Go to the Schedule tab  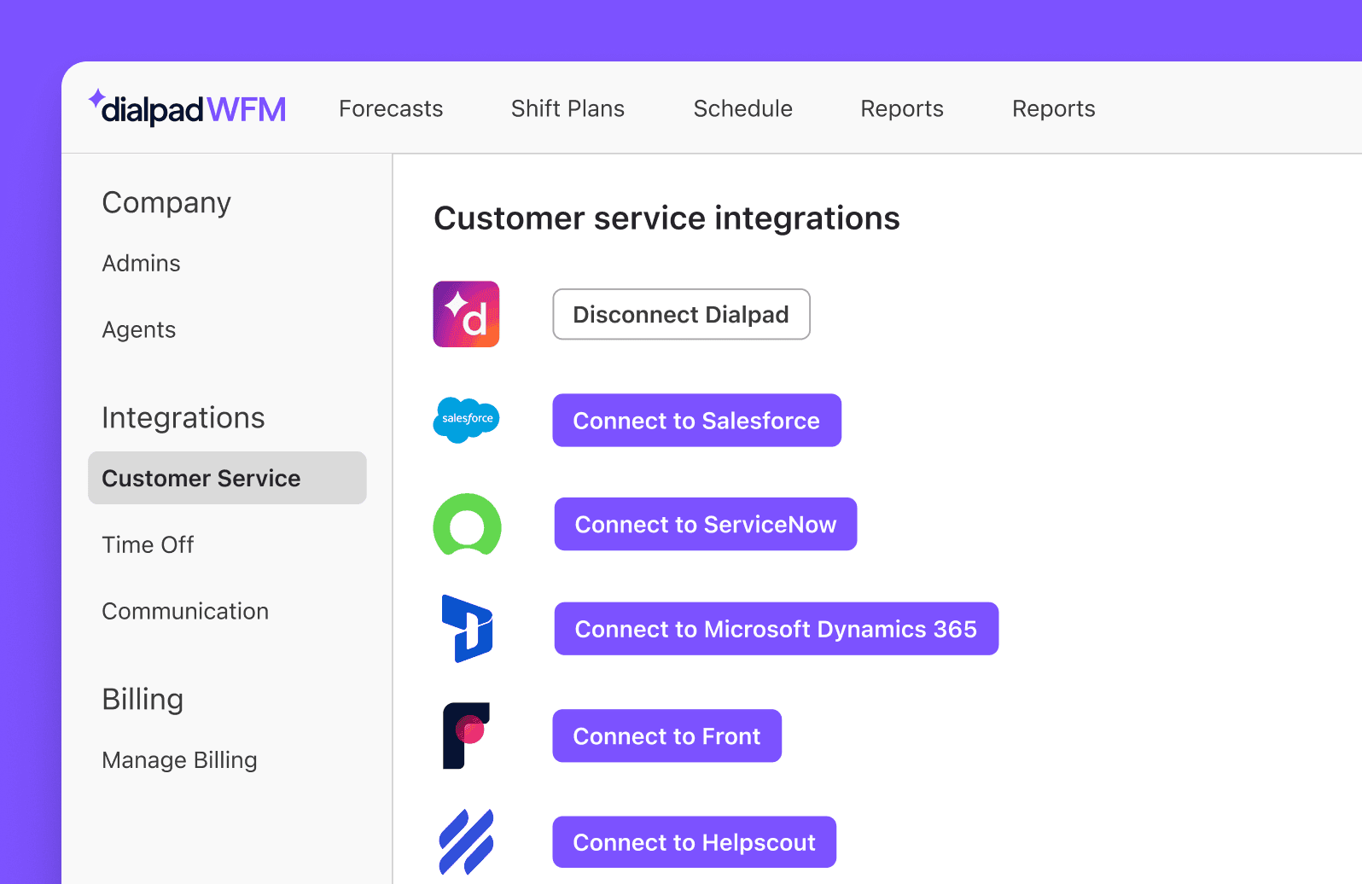pos(742,109)
